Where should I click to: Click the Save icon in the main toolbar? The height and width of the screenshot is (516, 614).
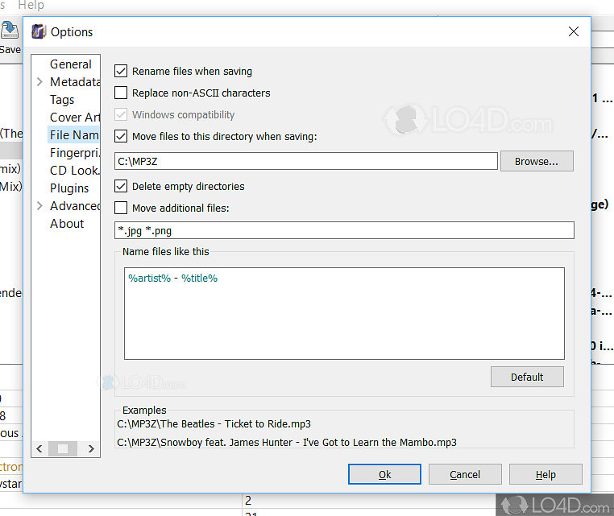coord(10,31)
